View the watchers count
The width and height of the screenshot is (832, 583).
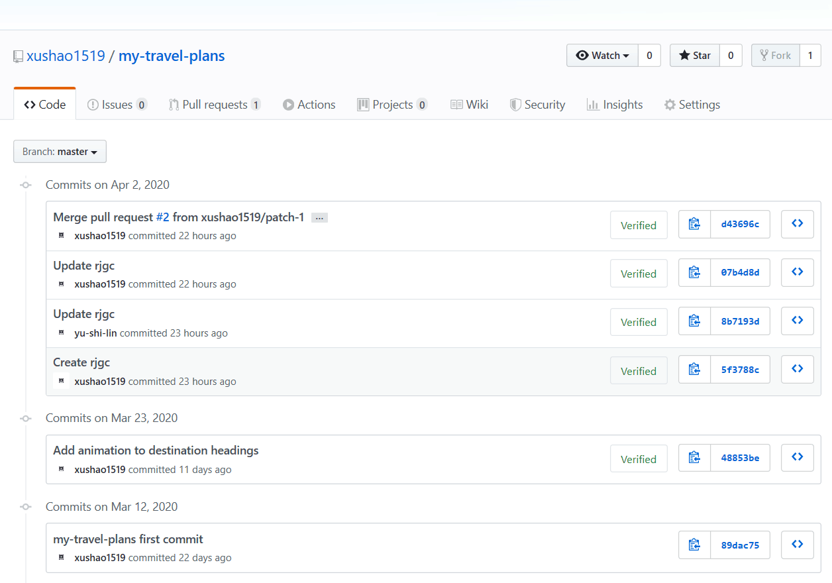tap(649, 56)
